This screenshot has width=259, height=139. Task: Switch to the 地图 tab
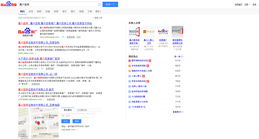81,11
